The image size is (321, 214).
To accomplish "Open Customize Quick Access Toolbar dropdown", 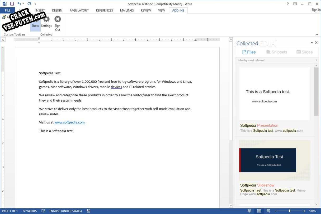I will [35, 4].
